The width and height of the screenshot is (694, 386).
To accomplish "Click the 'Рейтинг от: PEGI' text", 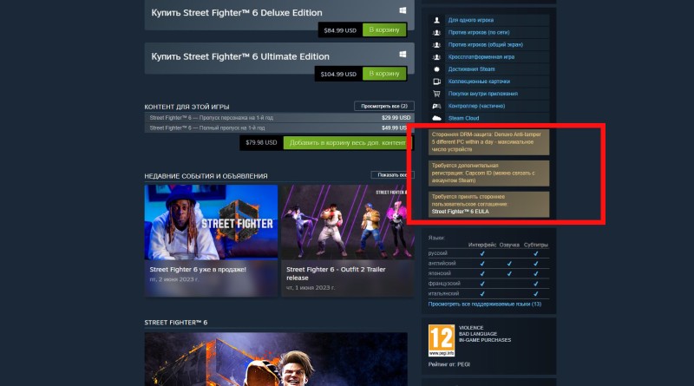I will click(448, 364).
